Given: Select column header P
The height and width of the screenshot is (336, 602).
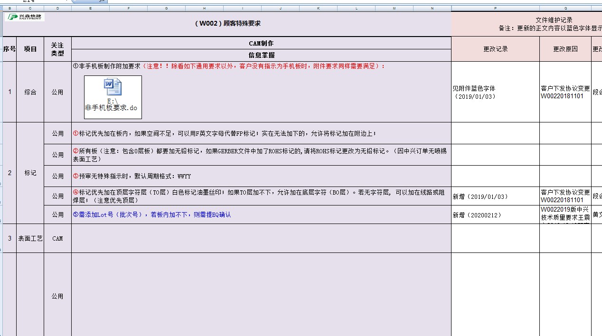Looking at the screenshot, I should tap(495, 8).
